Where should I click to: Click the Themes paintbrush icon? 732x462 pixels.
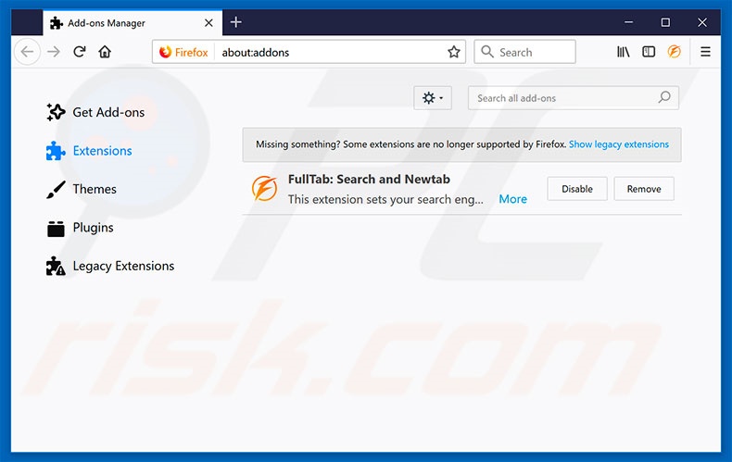click(x=56, y=190)
